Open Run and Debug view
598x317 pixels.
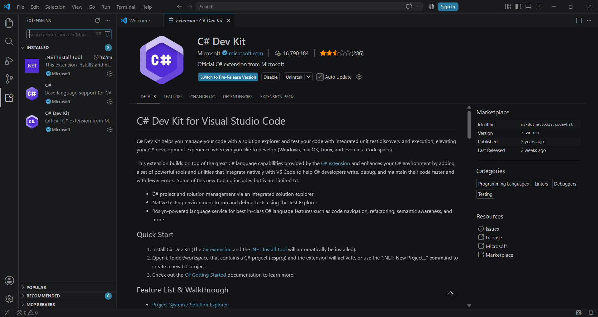(x=9, y=61)
